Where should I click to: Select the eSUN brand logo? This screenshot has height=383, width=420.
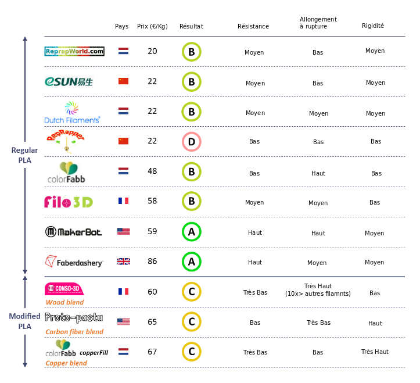69,82
